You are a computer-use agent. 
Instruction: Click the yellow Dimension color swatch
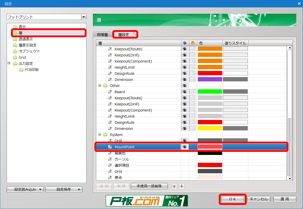[210, 129]
